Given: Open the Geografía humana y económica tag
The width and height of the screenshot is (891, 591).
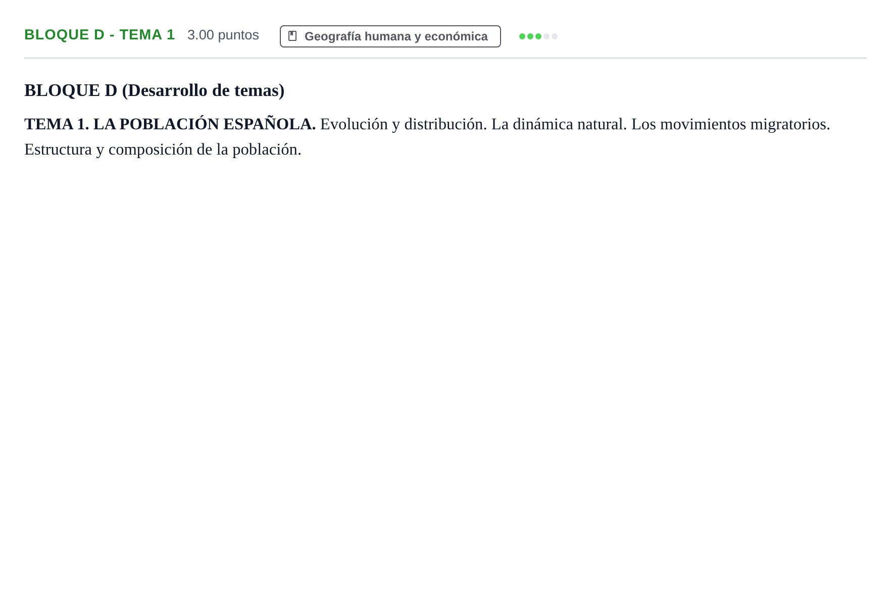Looking at the screenshot, I should [x=390, y=36].
